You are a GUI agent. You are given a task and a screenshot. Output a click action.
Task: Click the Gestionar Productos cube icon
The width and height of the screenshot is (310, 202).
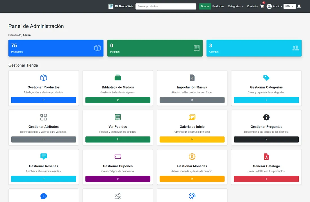[x=43, y=78]
